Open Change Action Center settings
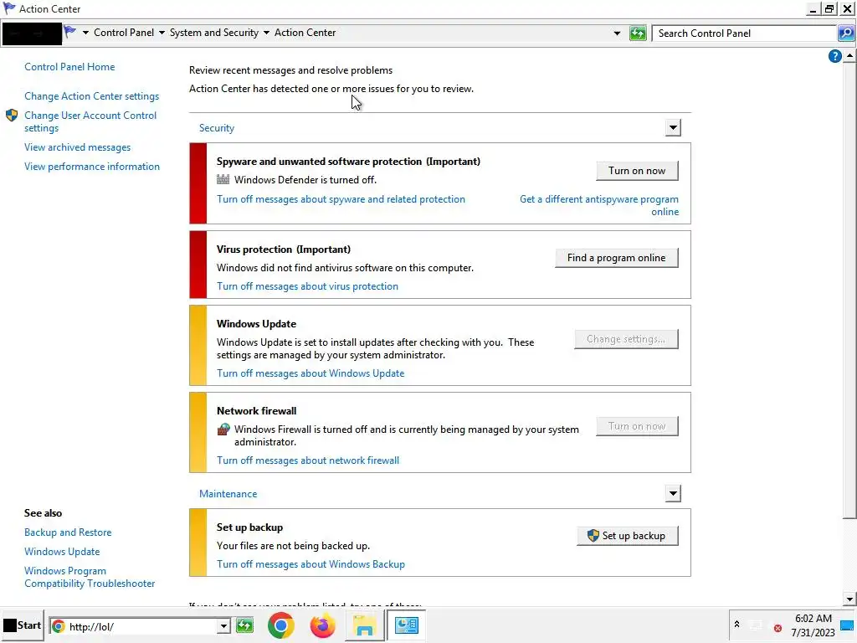This screenshot has width=857, height=643. point(92,96)
